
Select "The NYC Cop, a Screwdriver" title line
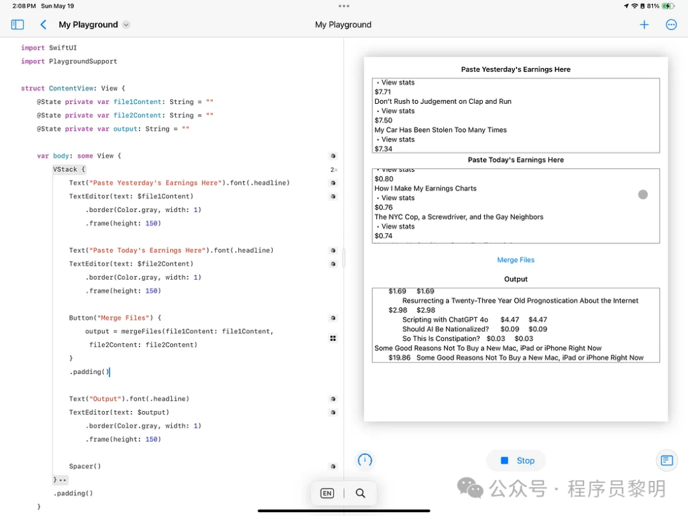pyautogui.click(x=459, y=217)
